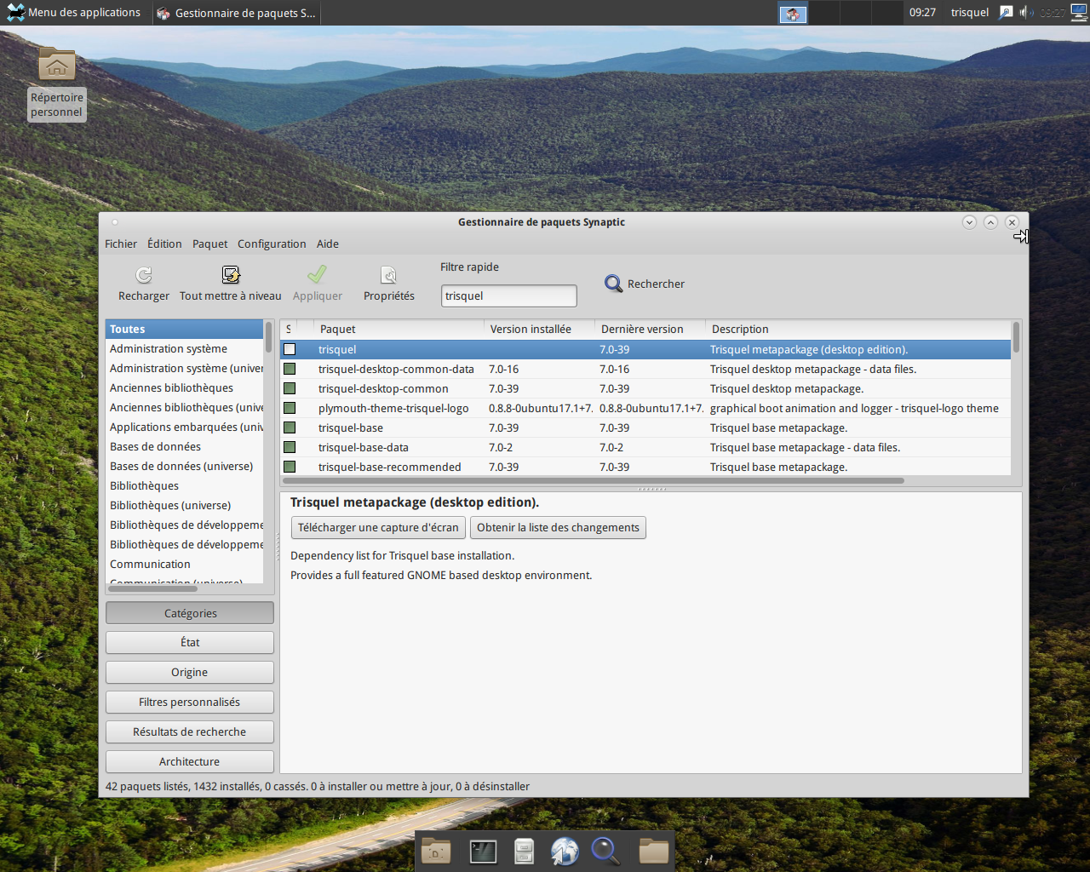Switch to Catégories filter view

tap(190, 613)
